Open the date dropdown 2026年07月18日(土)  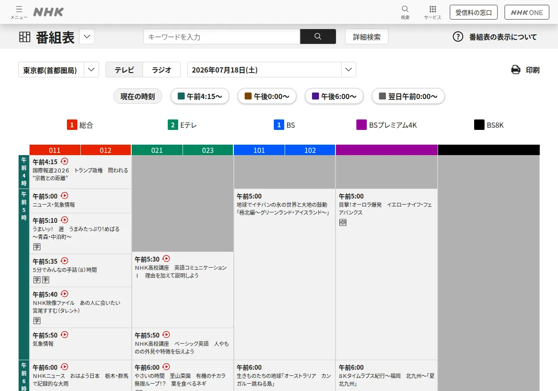272,70
